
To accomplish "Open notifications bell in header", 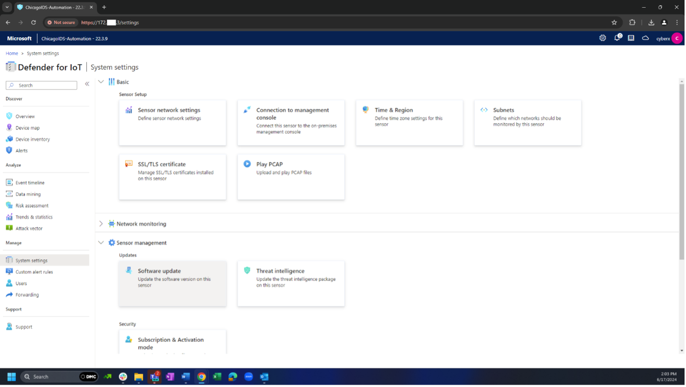I will click(617, 38).
